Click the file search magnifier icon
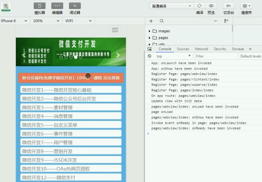This screenshot has width=262, height=182. [162, 21]
